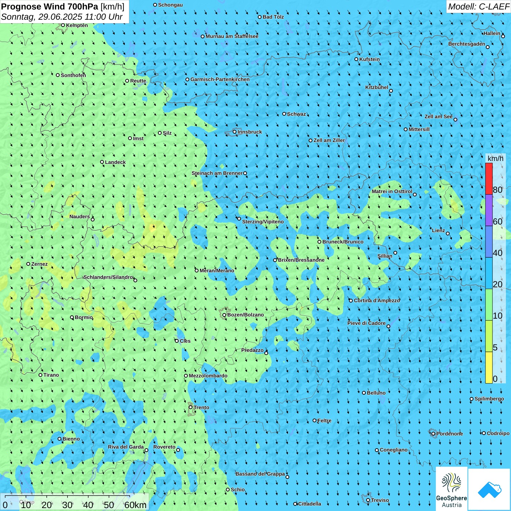Click the Sterzing/Vipiteno label
Viewport: 511px width, 511px height.
coord(263,222)
